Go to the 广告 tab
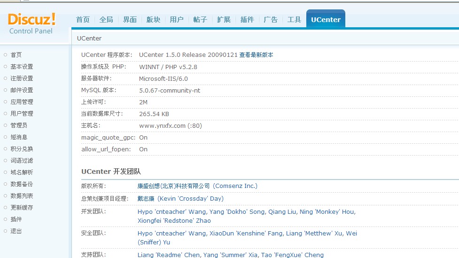Screen dimensions: 459x258 click(271, 20)
